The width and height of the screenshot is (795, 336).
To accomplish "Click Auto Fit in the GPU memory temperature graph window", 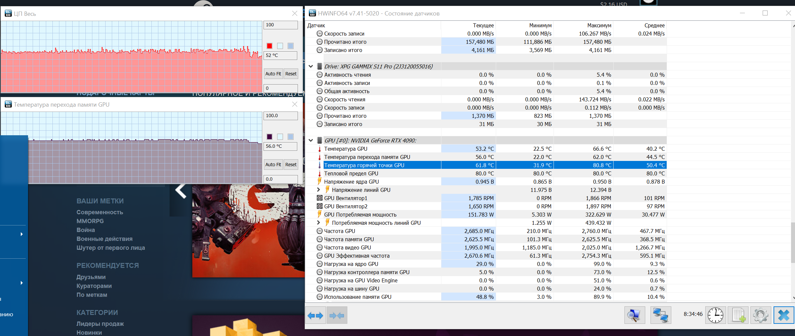I will [x=273, y=165].
